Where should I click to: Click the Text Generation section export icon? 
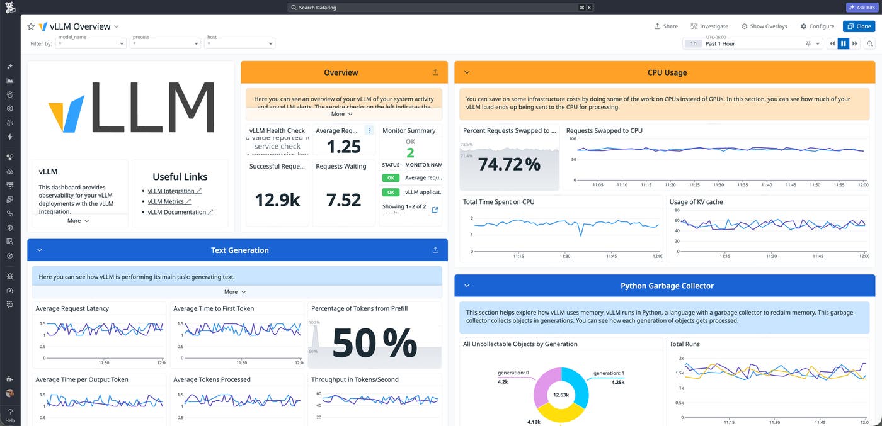point(435,250)
